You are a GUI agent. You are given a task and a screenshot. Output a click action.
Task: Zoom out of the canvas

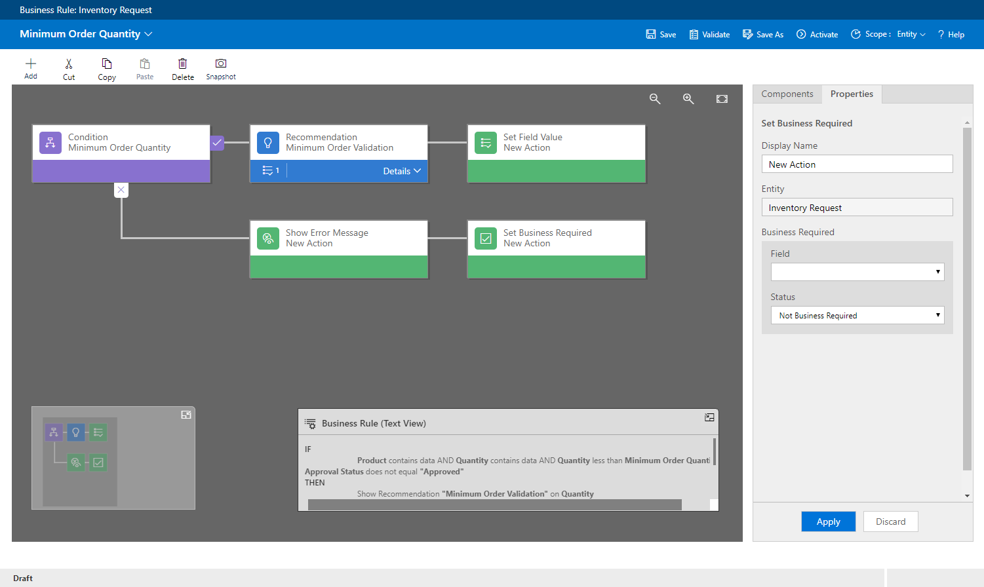[655, 99]
